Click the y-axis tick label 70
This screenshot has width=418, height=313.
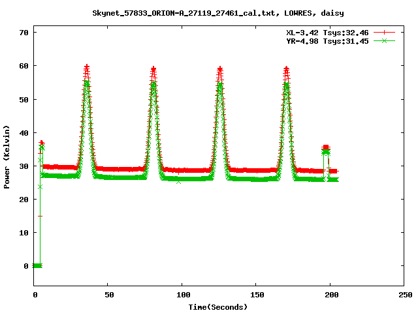point(24,33)
